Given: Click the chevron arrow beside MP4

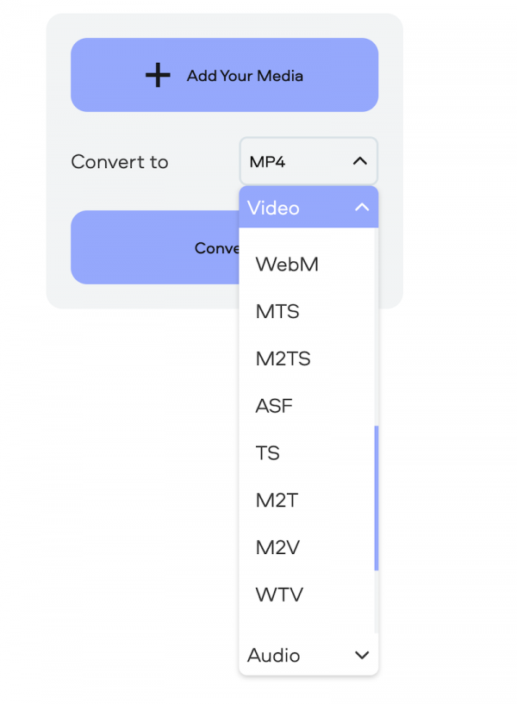Looking at the screenshot, I should 360,161.
